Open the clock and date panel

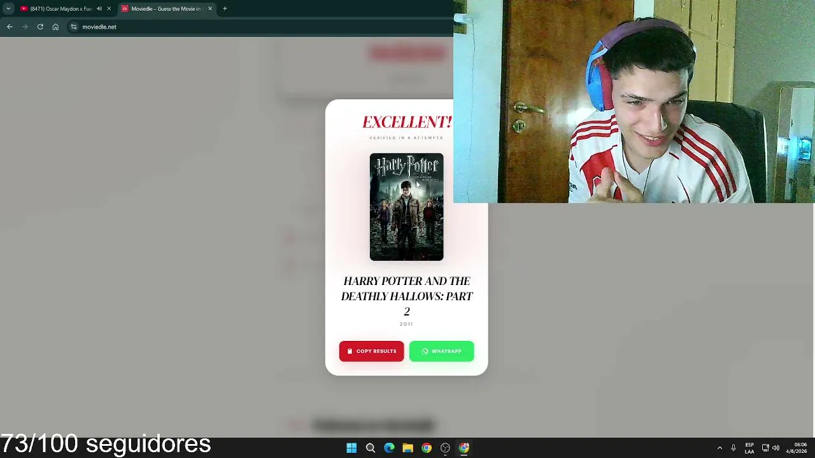[797, 448]
